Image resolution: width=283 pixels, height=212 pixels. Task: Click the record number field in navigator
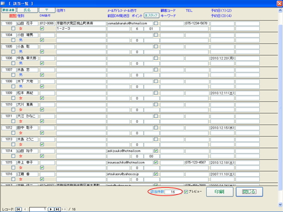tap(38, 209)
